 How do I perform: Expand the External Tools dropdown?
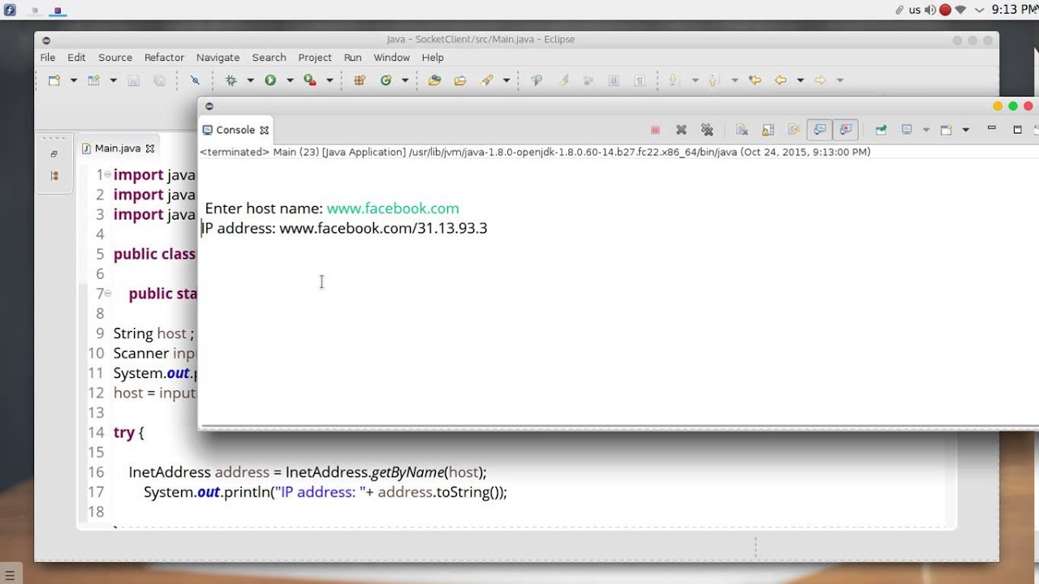[x=330, y=80]
